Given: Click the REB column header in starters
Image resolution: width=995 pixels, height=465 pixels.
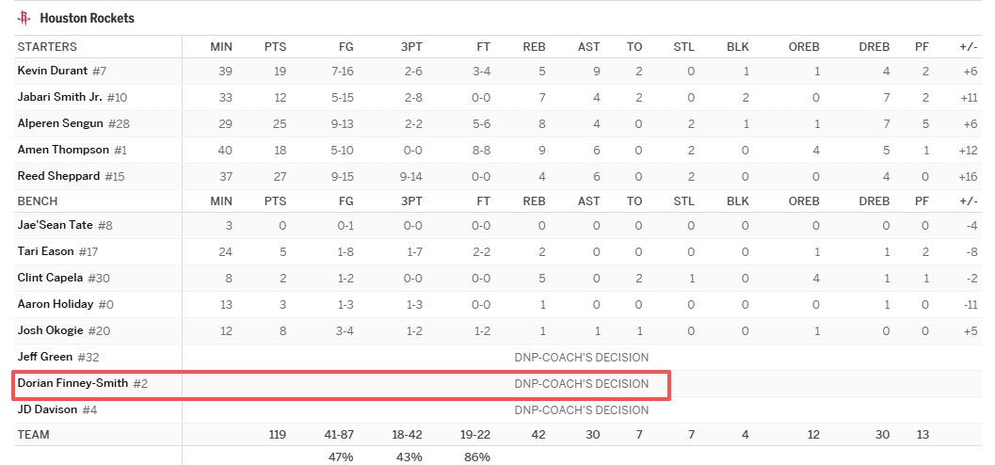Looking at the screenshot, I should [x=534, y=47].
